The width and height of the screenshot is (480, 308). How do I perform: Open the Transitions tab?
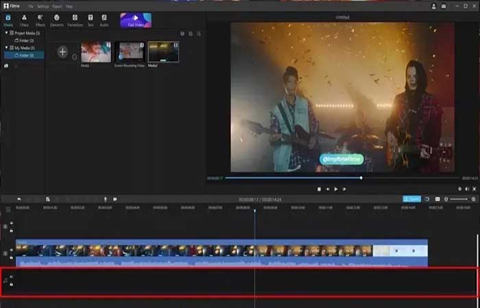coord(75,20)
